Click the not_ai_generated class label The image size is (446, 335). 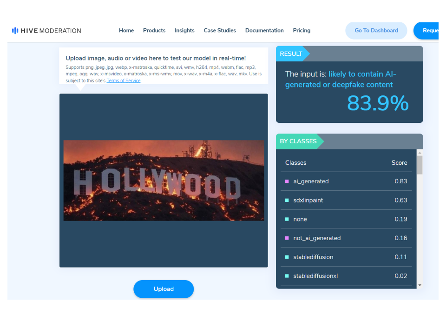pos(317,238)
